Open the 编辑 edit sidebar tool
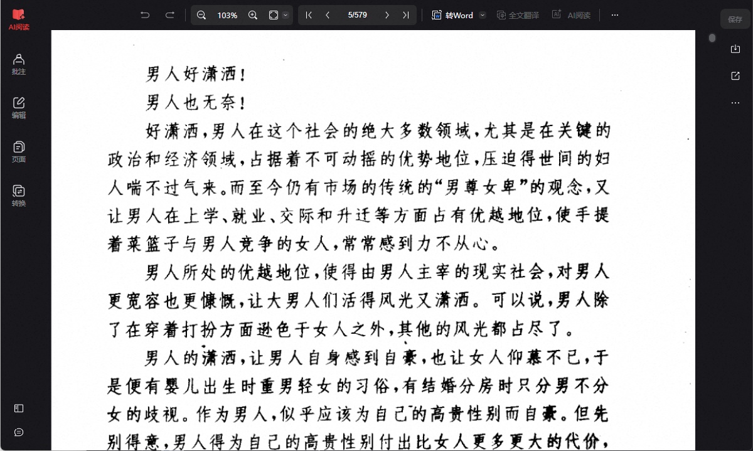The image size is (753, 451). coord(19,109)
